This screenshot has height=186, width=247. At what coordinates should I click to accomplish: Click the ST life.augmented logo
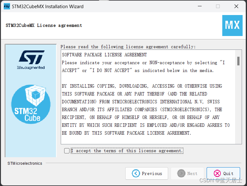[31, 60]
